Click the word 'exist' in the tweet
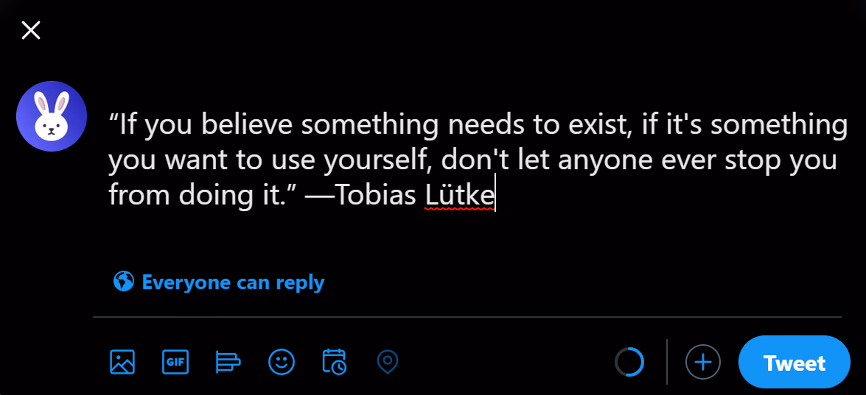The image size is (866, 395). (x=598, y=125)
